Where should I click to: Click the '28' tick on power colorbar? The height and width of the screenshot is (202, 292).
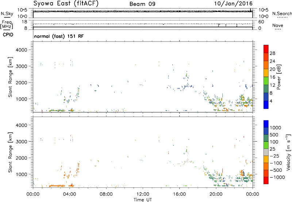[x=272, y=53]
